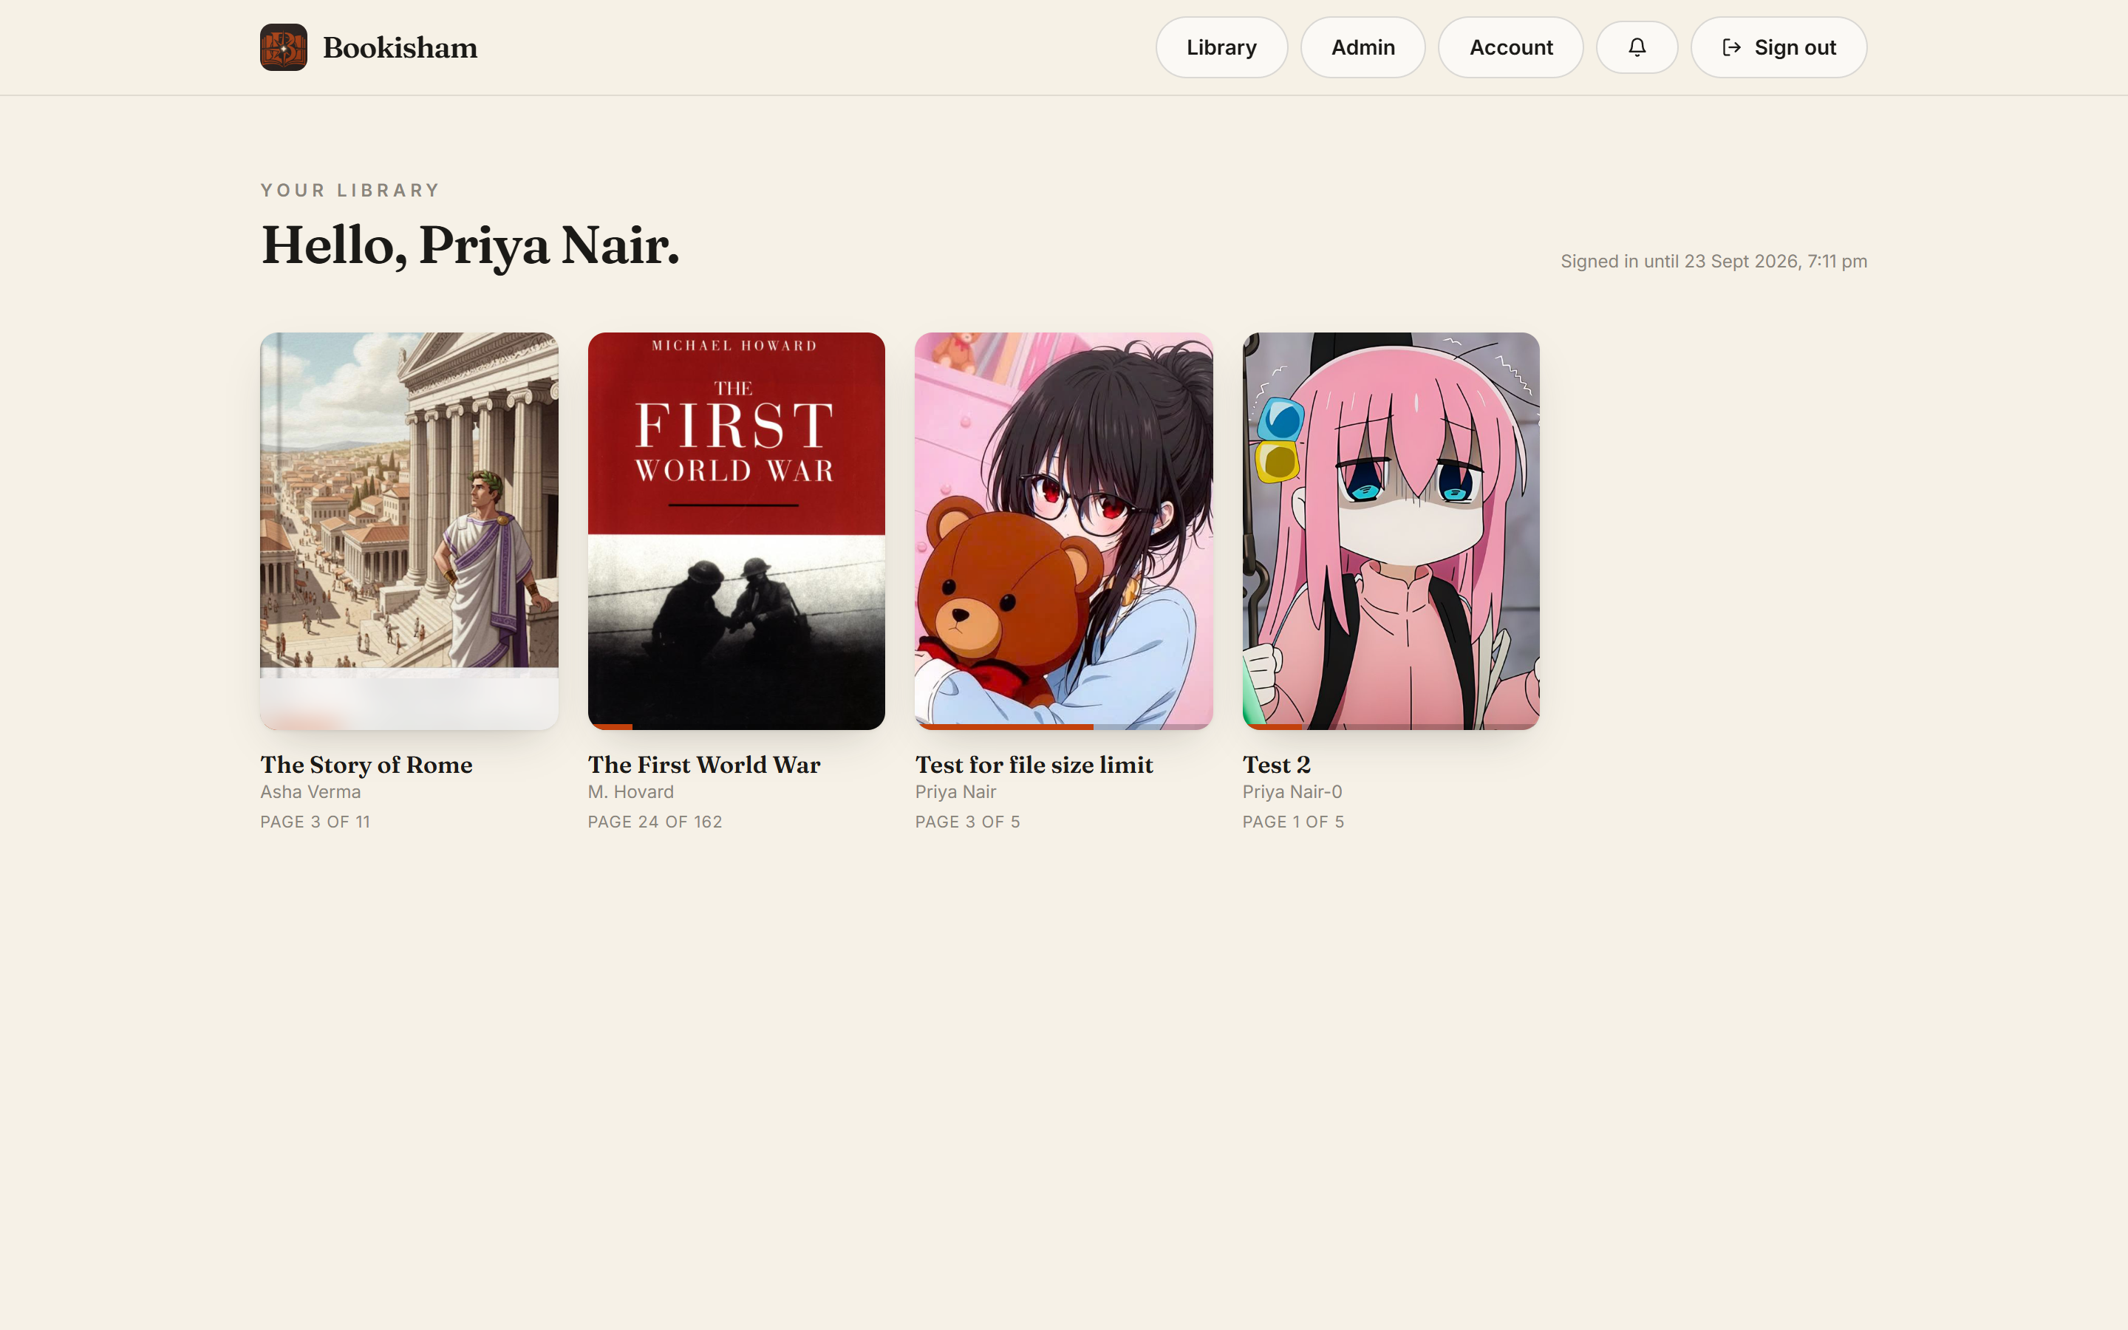
Task: Open the notifications bell
Action: pyautogui.click(x=1637, y=47)
